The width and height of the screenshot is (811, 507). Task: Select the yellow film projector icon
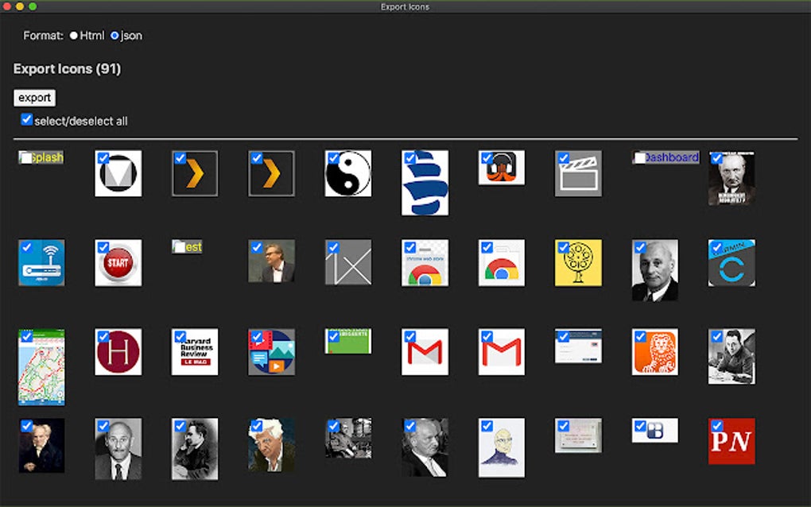[578, 263]
